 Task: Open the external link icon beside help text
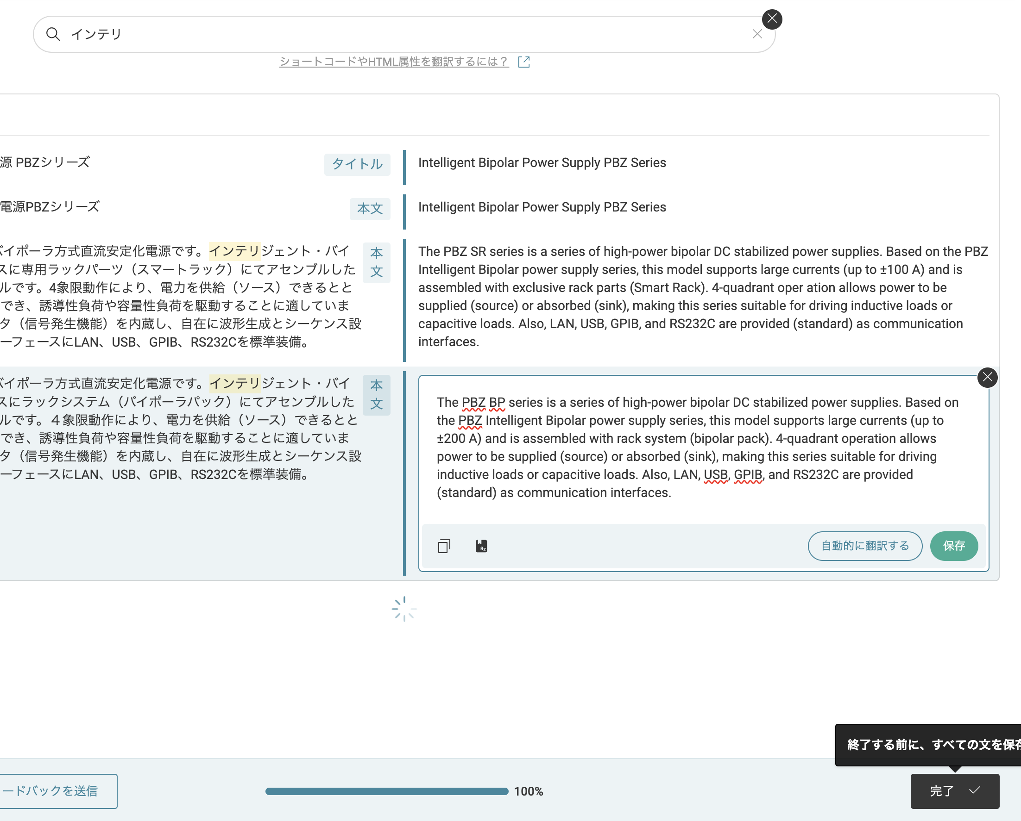[x=524, y=62]
